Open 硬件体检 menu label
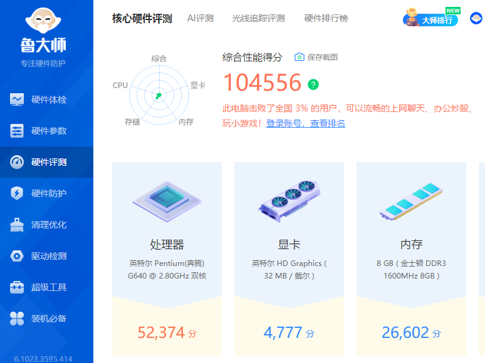The image size is (485, 363). pos(49,100)
